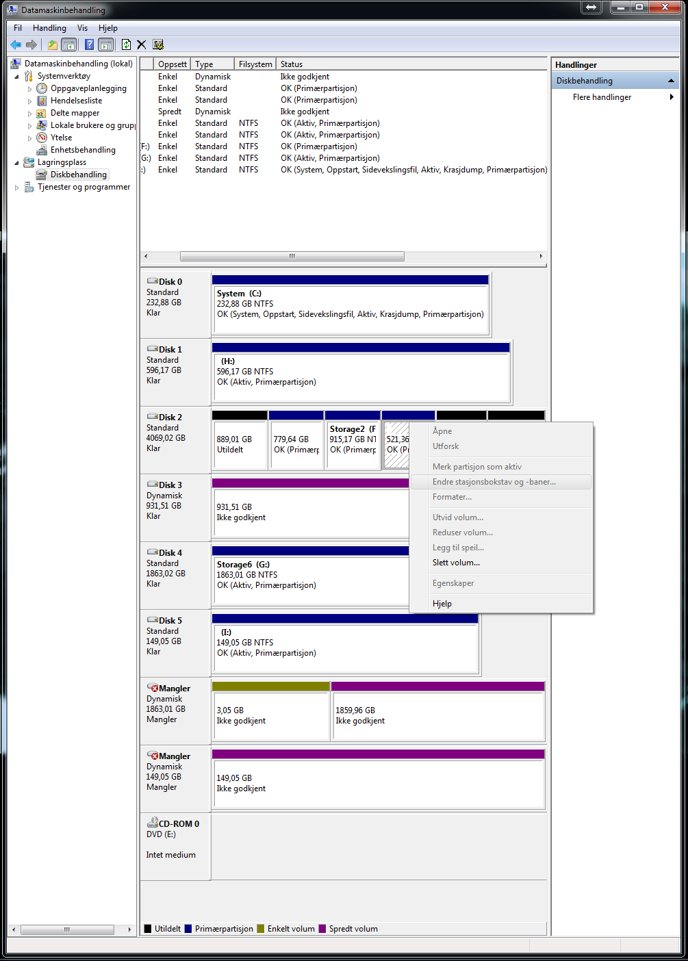This screenshot has width=688, height=961.
Task: Select the (I:) 149,05 GB NTFS partition
Action: tap(345, 644)
